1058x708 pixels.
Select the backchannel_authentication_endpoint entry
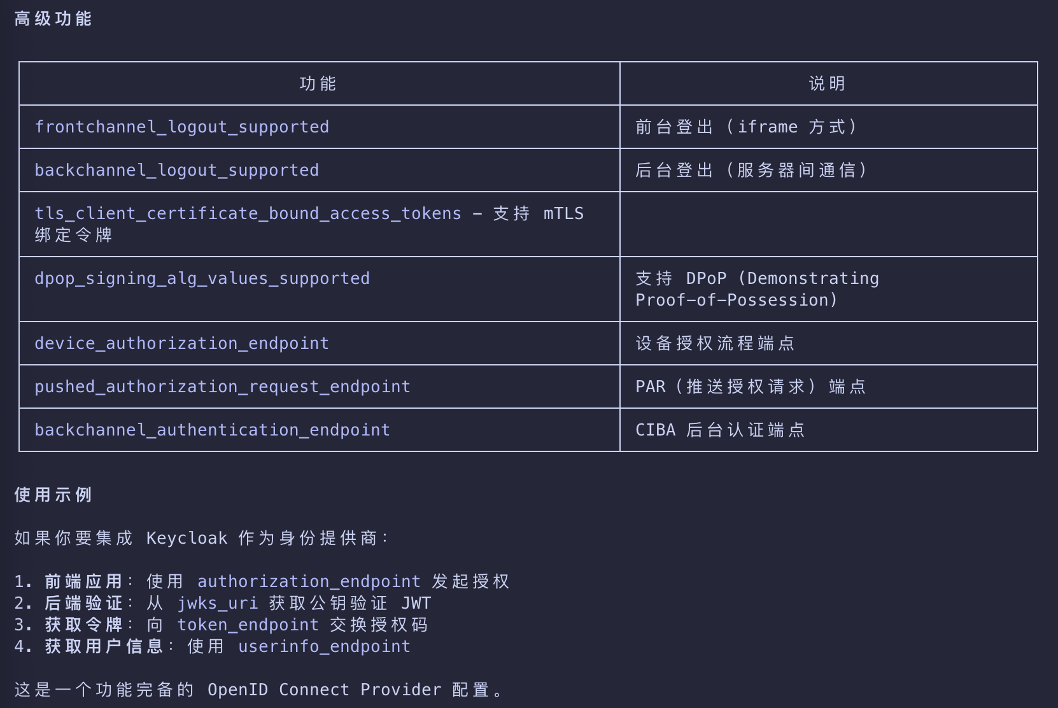212,430
